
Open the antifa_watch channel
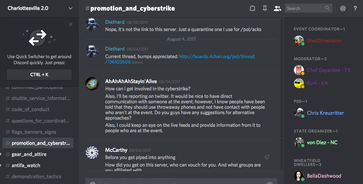click(x=26, y=165)
